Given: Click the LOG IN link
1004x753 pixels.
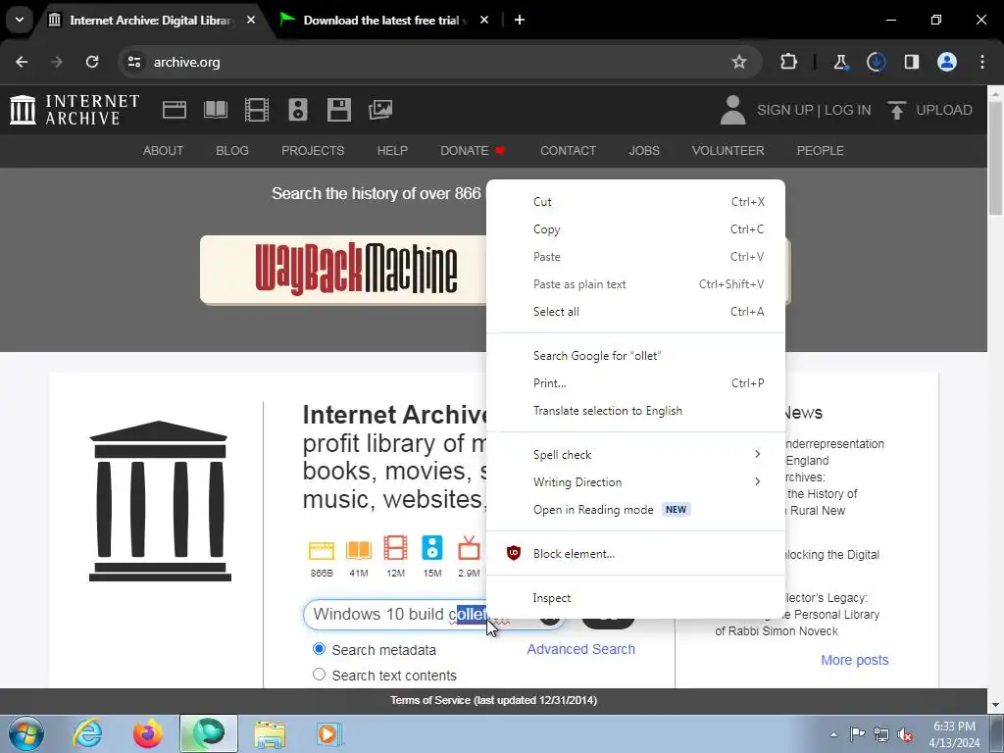Looking at the screenshot, I should [847, 110].
